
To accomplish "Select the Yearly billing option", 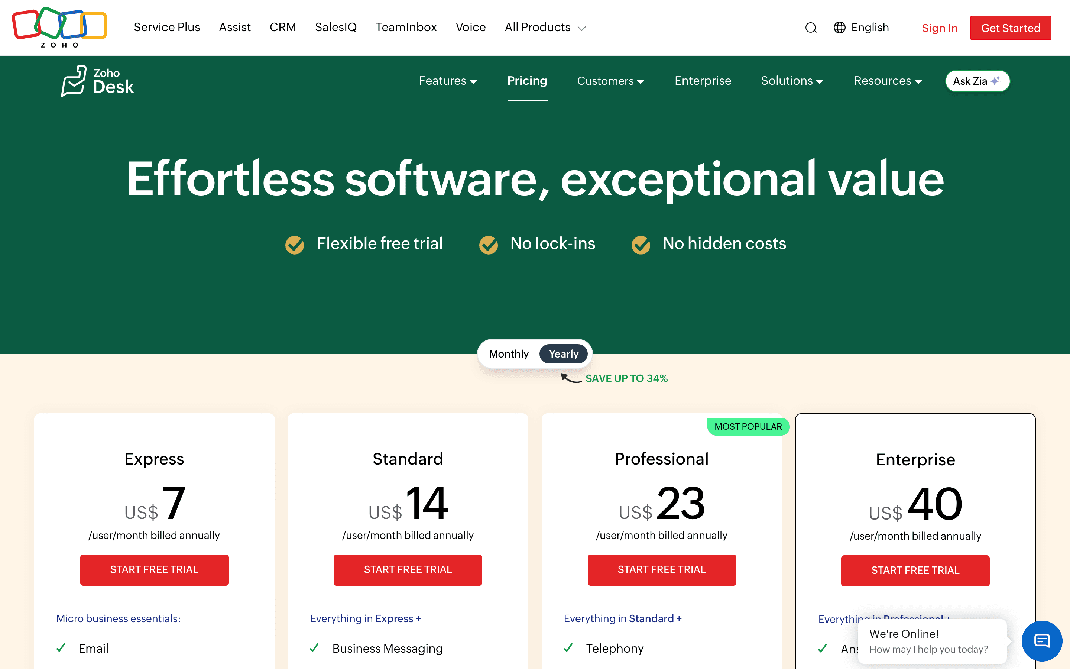I will coord(563,354).
